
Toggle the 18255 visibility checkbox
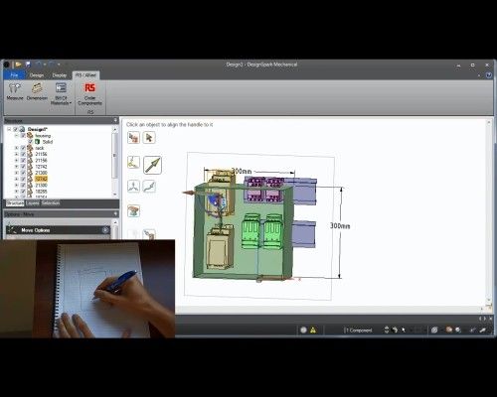(x=23, y=192)
